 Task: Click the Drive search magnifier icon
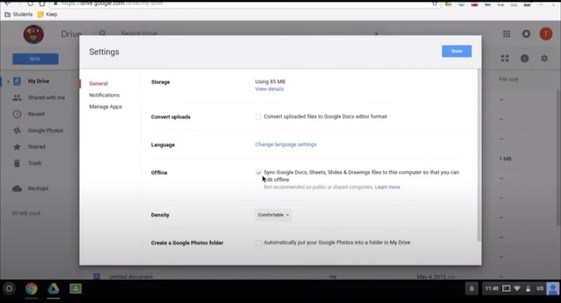[102, 34]
